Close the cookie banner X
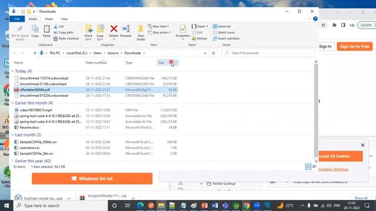The width and height of the screenshot is (376, 211). click(362, 145)
